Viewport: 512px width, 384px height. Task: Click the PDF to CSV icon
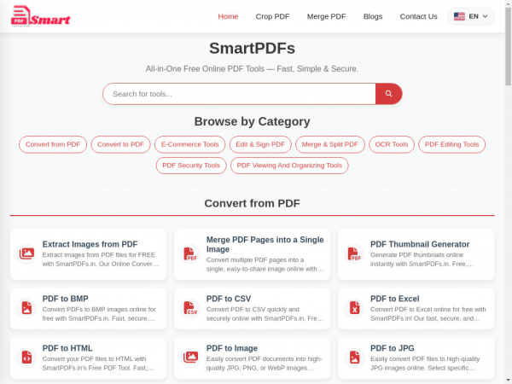point(190,308)
